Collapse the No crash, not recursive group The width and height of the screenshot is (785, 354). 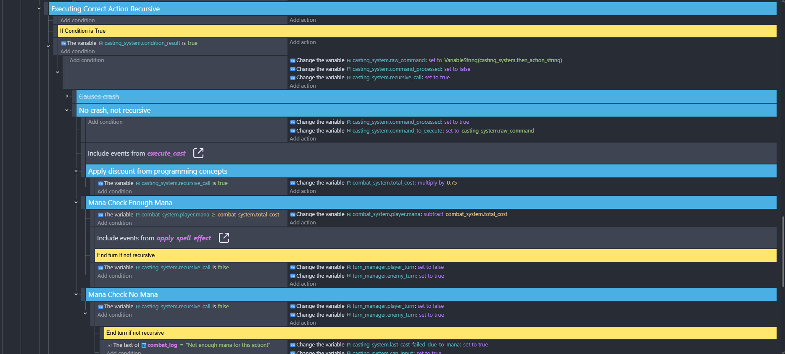click(x=67, y=110)
